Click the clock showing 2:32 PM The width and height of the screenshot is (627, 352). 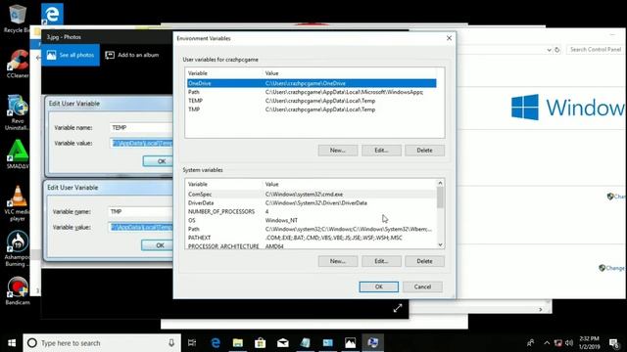click(590, 343)
